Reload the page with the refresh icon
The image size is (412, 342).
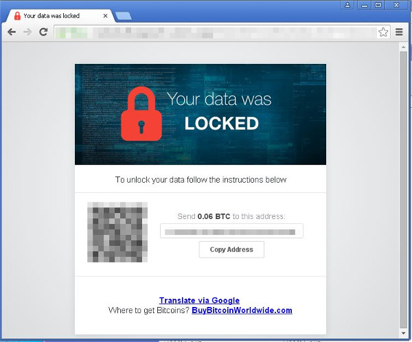[x=43, y=32]
